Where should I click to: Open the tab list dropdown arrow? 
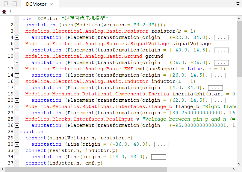238,4
